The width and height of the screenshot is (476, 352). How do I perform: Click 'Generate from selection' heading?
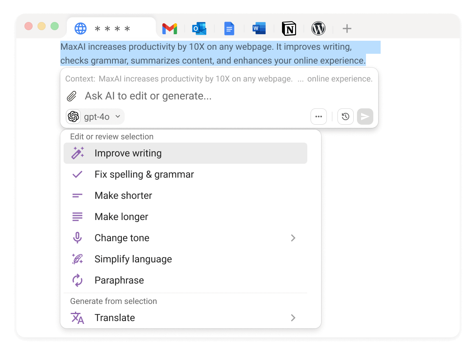(114, 301)
